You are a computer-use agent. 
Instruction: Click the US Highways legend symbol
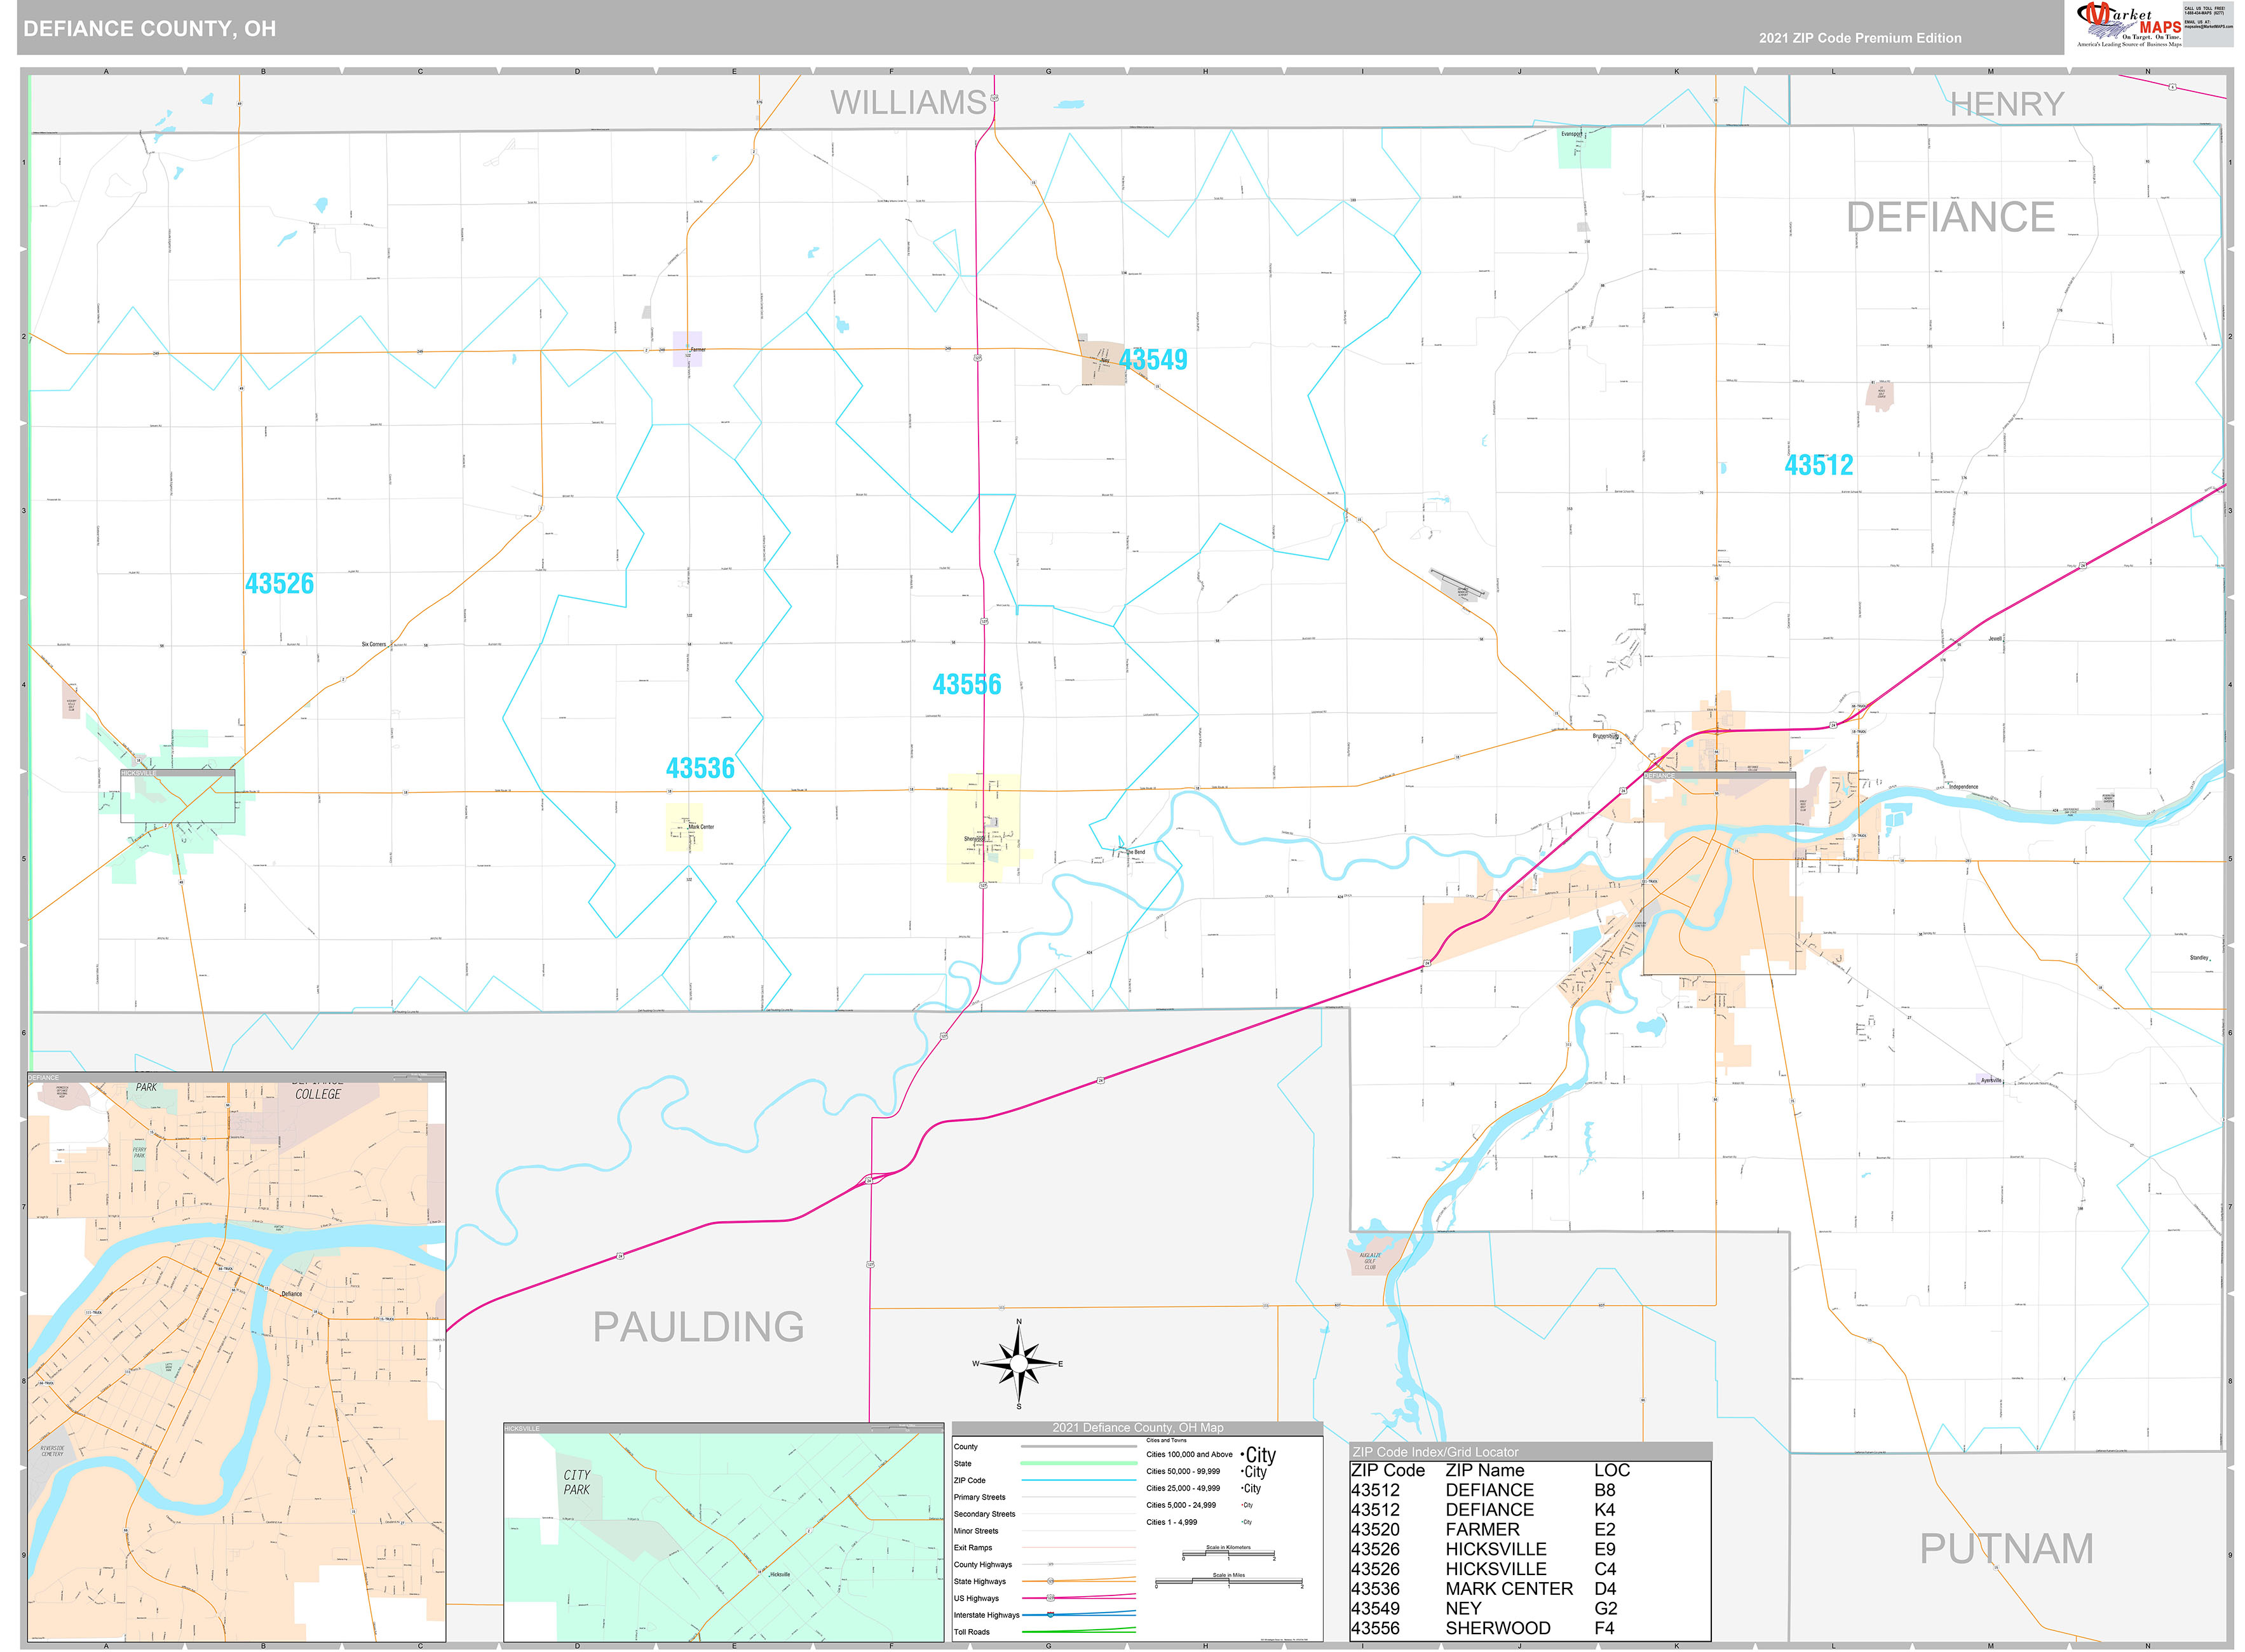tap(1050, 1599)
